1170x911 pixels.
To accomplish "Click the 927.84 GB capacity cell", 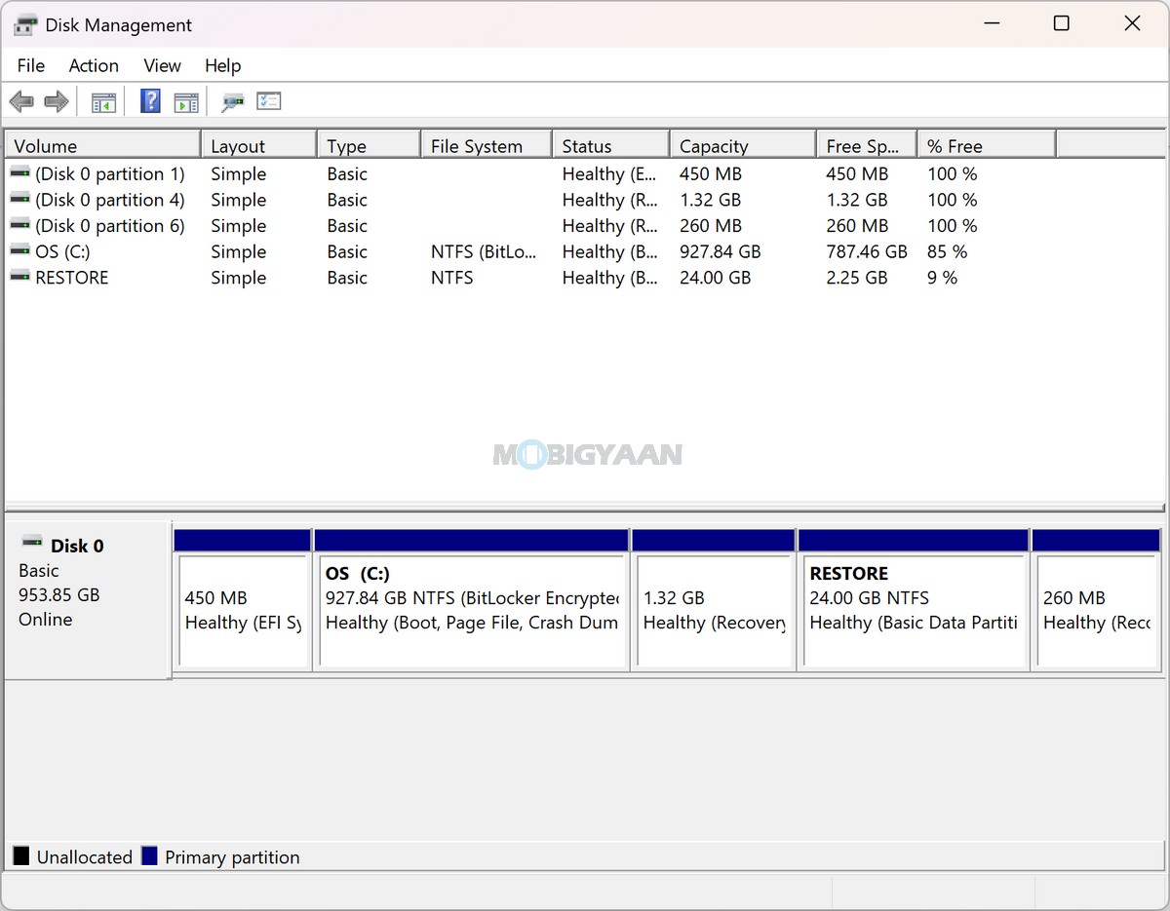I will 720,251.
